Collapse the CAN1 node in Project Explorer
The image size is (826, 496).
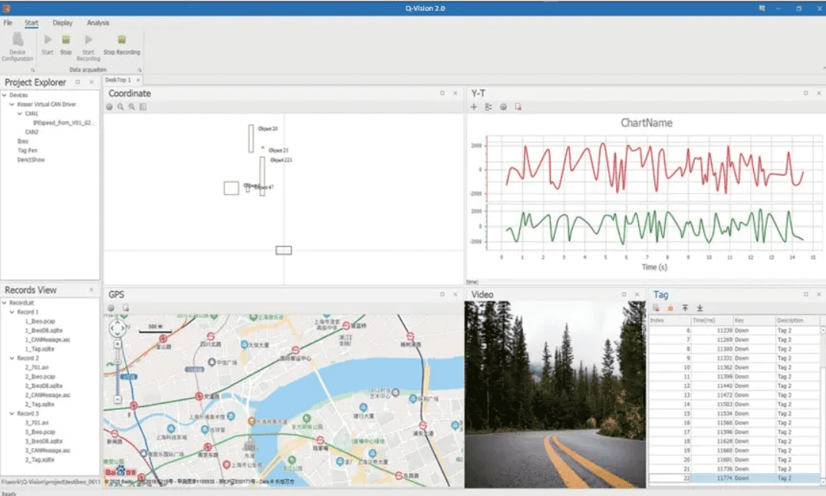pyautogui.click(x=20, y=114)
